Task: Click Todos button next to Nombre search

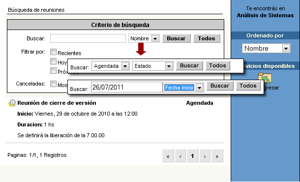Action: point(207,38)
